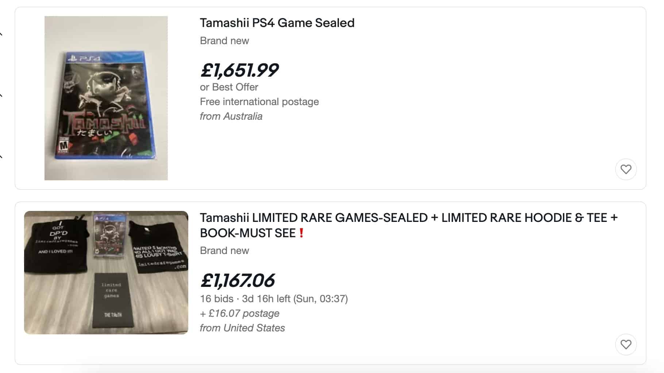This screenshot has width=664, height=373.
Task: Open the hoodie and tee bundle photo
Action: [x=106, y=272]
